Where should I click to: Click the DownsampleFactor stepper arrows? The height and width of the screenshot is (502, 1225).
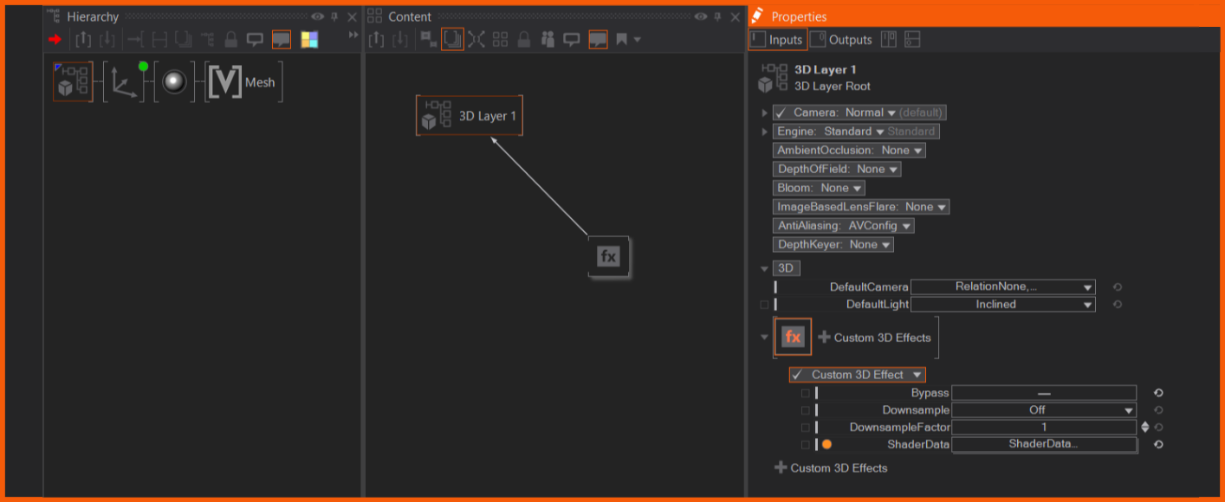(1144, 428)
